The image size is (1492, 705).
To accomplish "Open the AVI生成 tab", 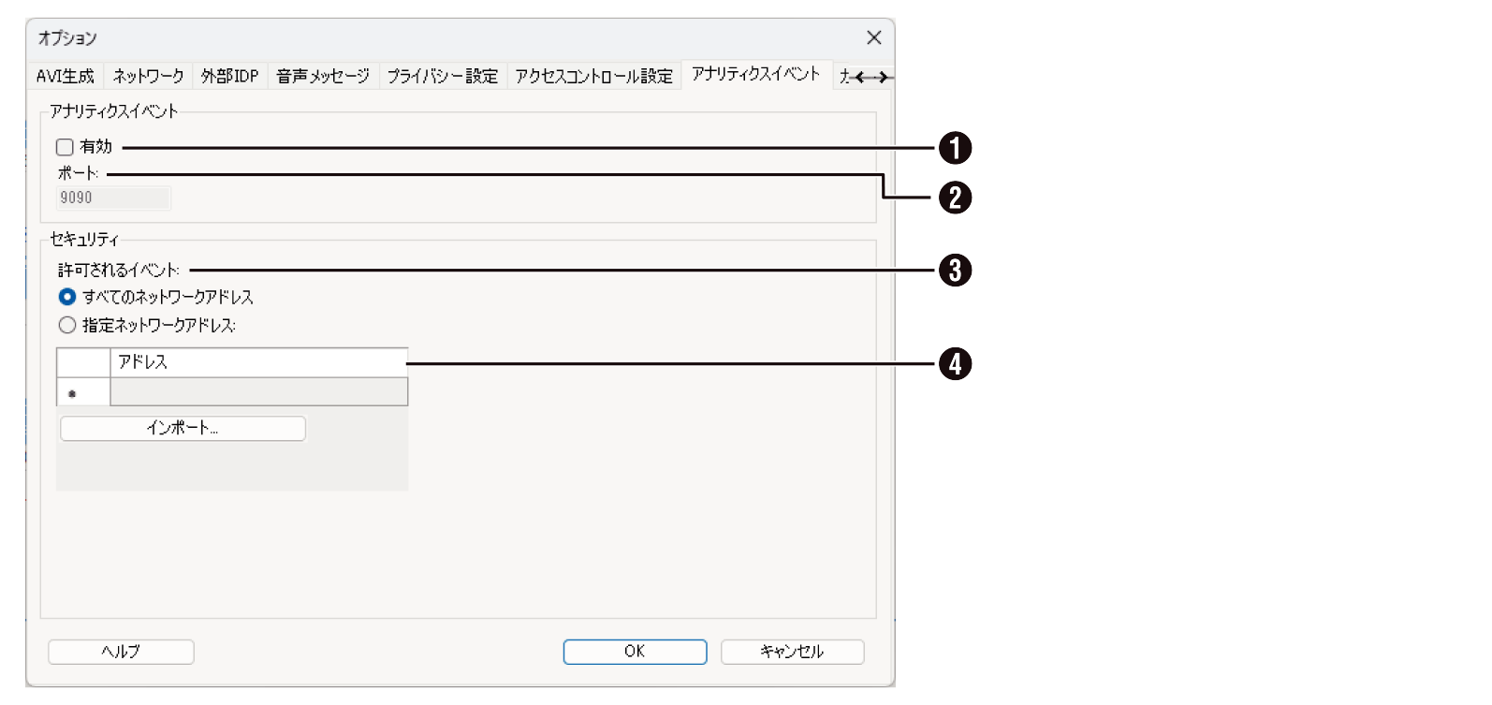I will point(65,76).
